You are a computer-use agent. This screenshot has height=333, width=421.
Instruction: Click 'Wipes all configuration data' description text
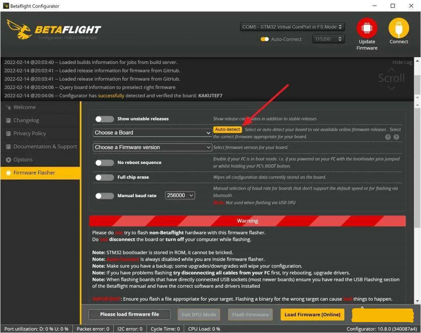pos(269,177)
